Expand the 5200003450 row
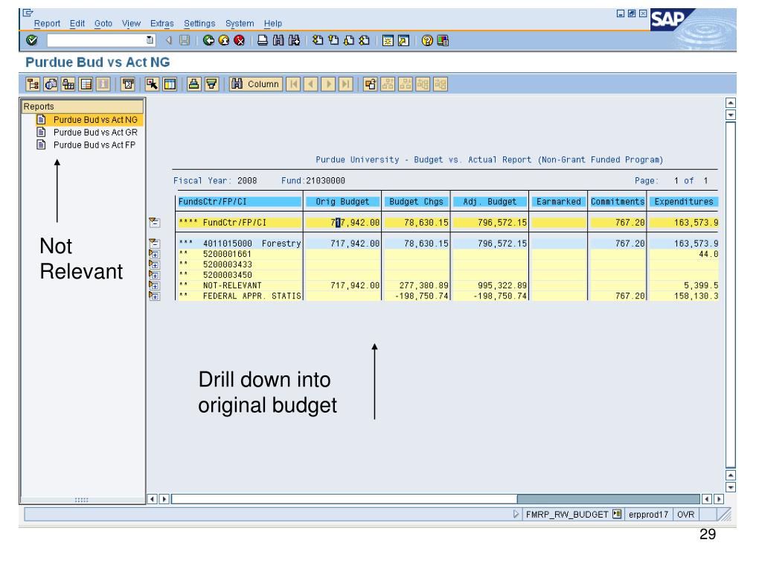Image resolution: width=762 pixels, height=572 pixels. pyautogui.click(x=155, y=275)
